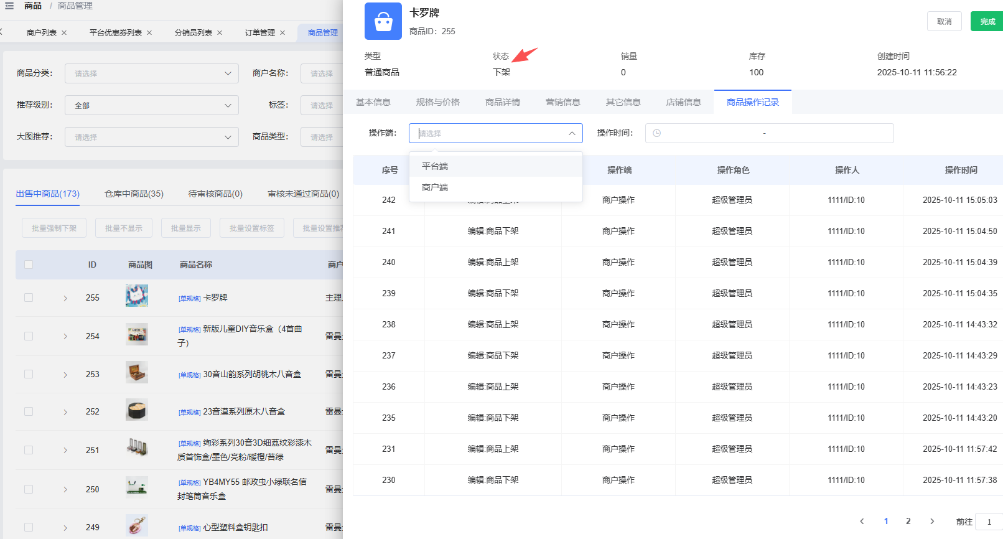Close the 订单管理 tab
The height and width of the screenshot is (539, 1003).
tap(282, 33)
